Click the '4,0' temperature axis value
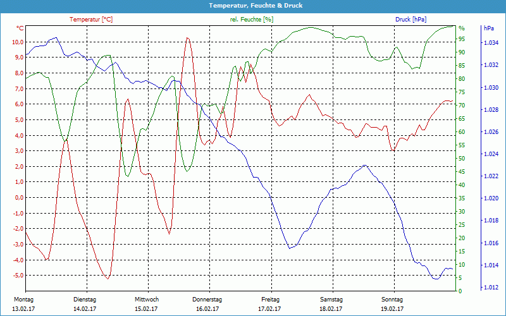The image size is (506, 316). point(19,135)
